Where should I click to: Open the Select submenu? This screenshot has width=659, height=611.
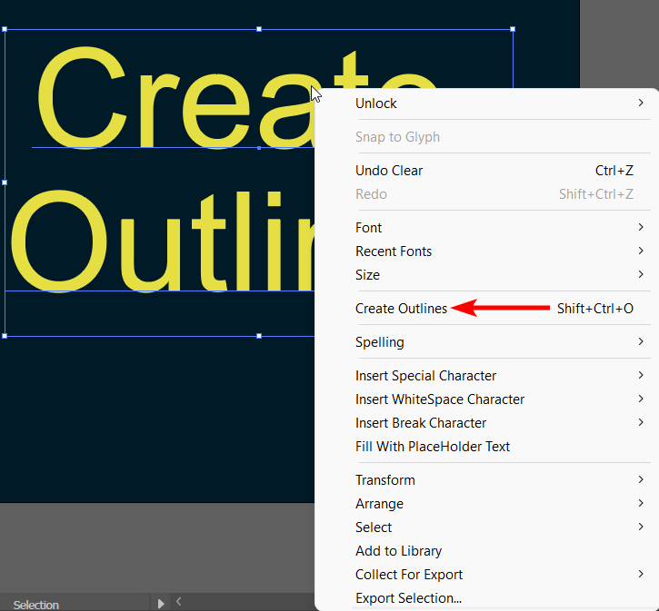pos(374,527)
